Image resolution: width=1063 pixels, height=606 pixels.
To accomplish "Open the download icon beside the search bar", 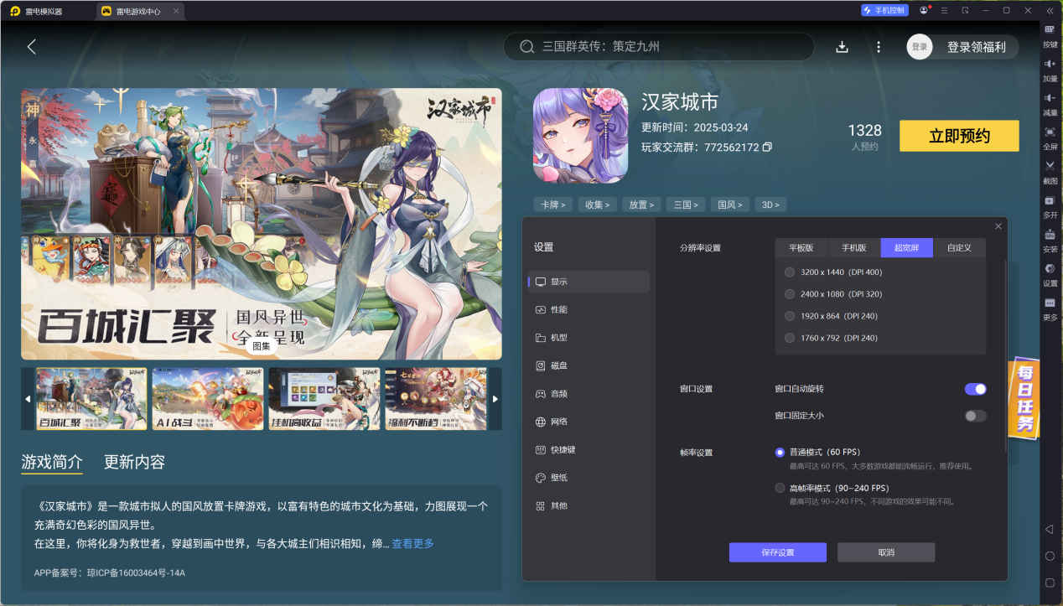I will (x=842, y=47).
